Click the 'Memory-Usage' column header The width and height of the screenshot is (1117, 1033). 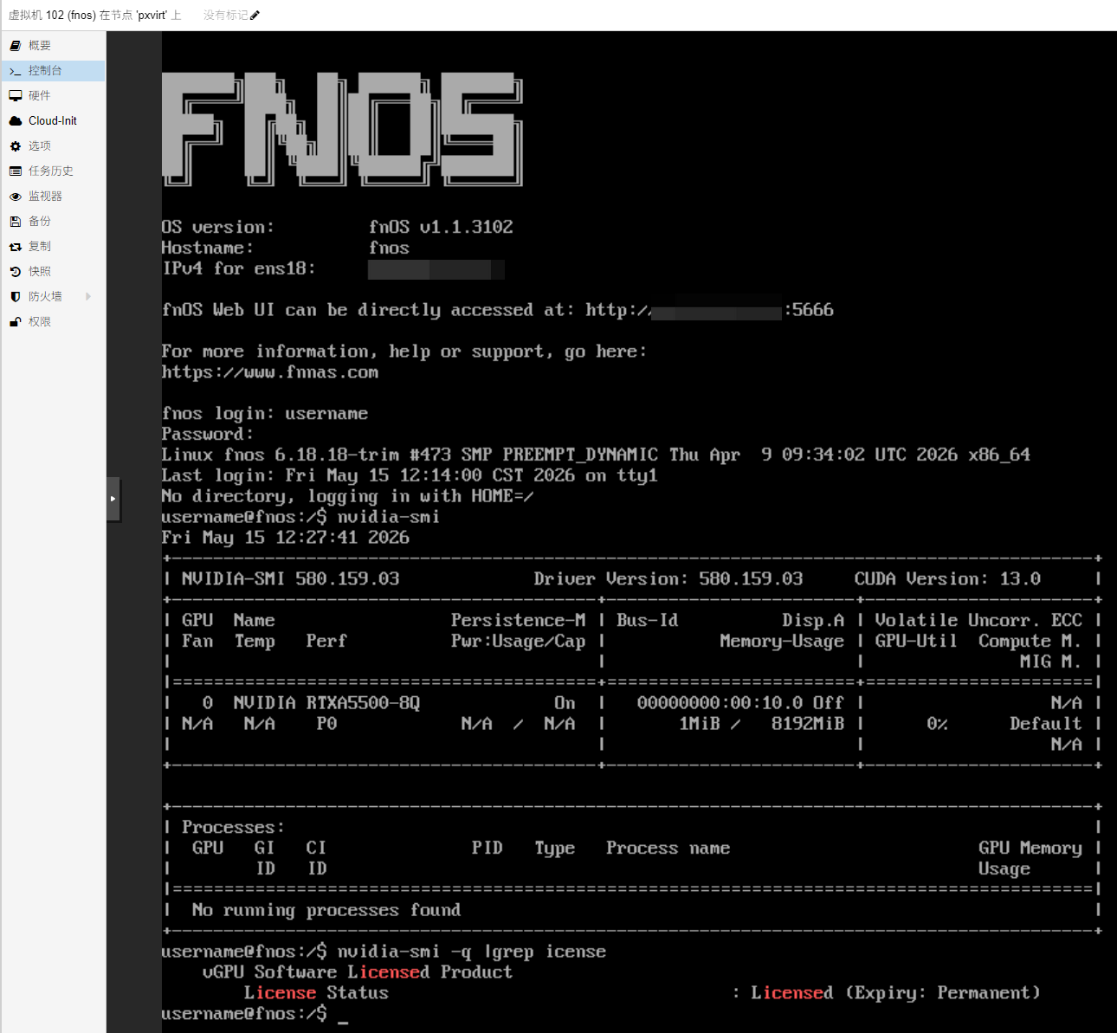(782, 642)
